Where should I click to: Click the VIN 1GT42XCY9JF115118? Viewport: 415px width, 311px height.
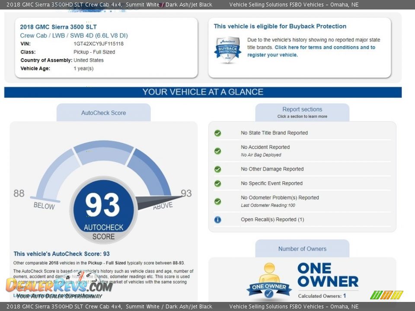tap(99, 44)
